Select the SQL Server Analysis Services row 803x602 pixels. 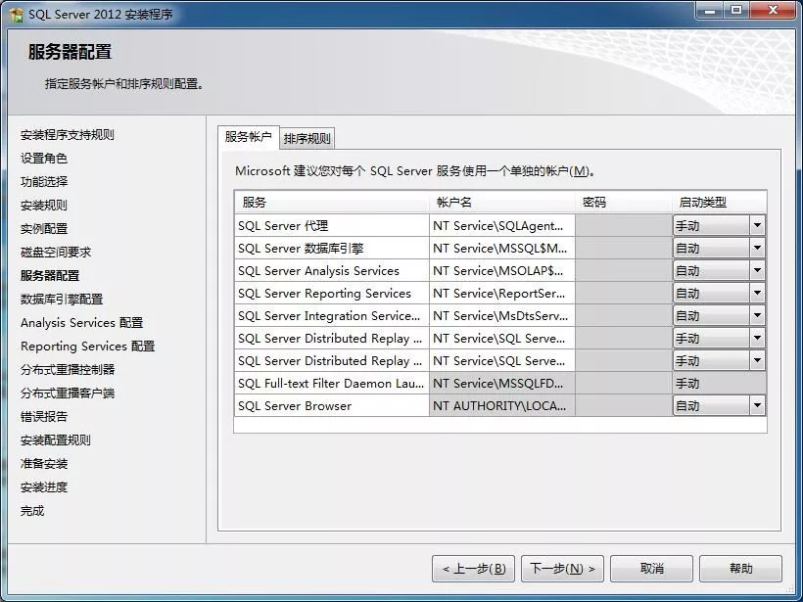pos(331,271)
